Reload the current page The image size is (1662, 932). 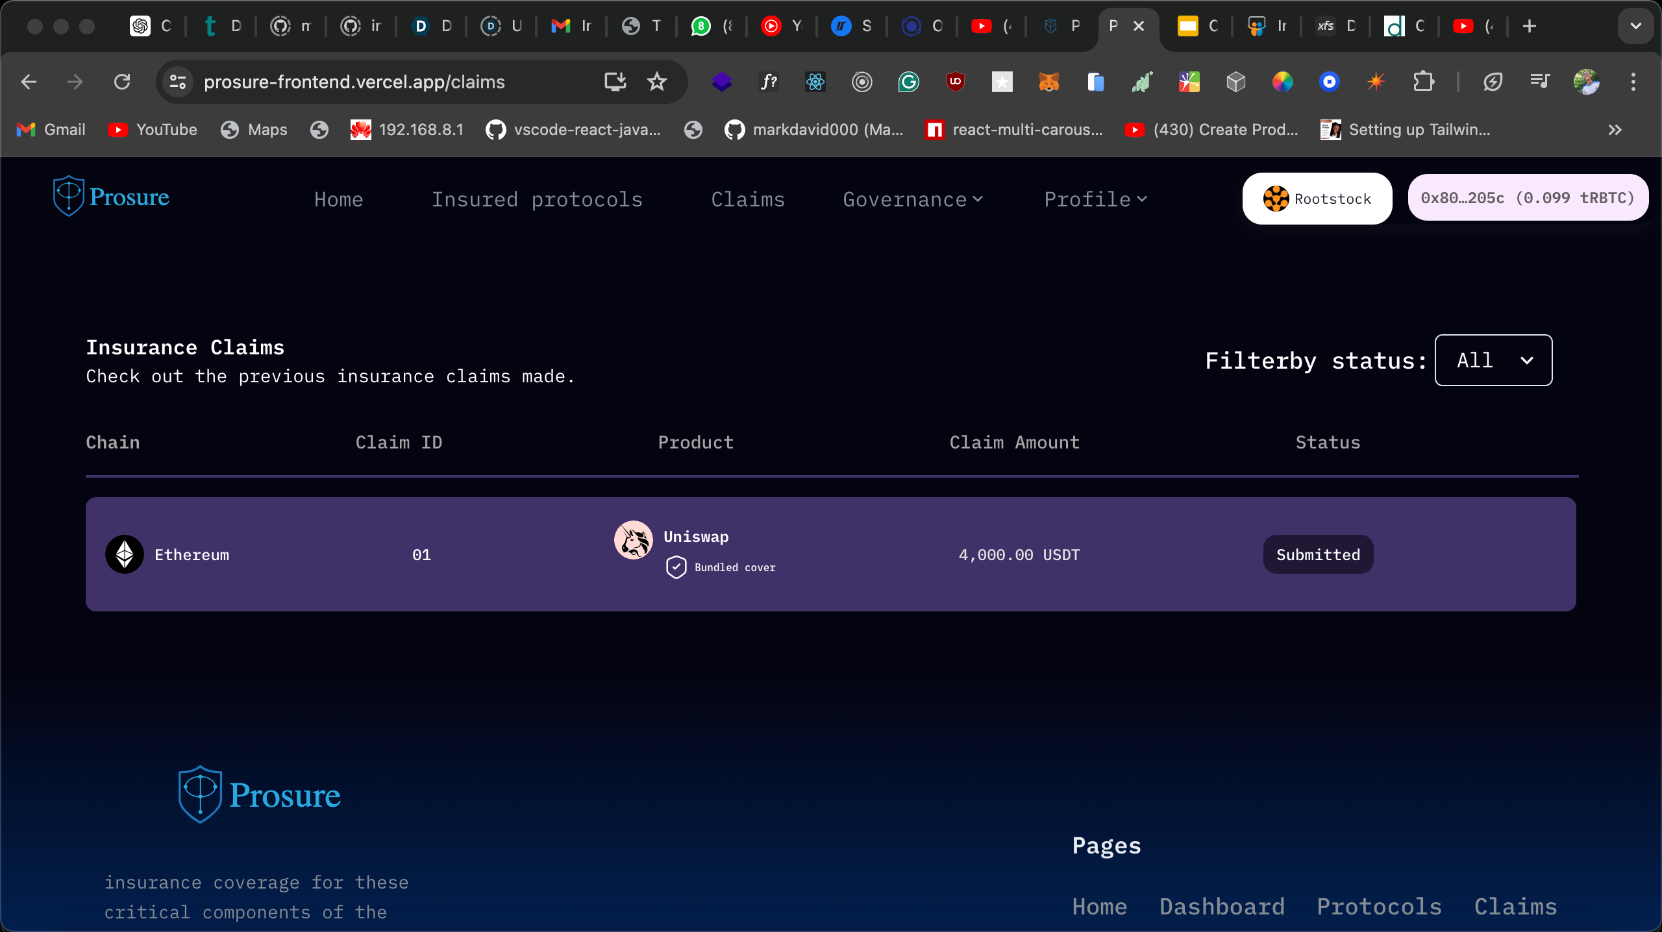click(x=122, y=82)
